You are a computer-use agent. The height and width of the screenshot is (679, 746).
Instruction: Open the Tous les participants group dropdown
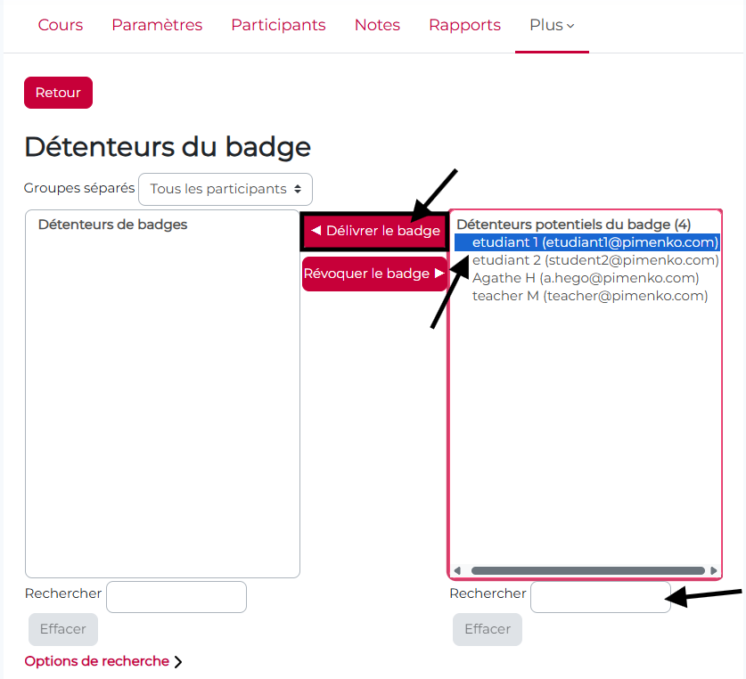click(225, 189)
